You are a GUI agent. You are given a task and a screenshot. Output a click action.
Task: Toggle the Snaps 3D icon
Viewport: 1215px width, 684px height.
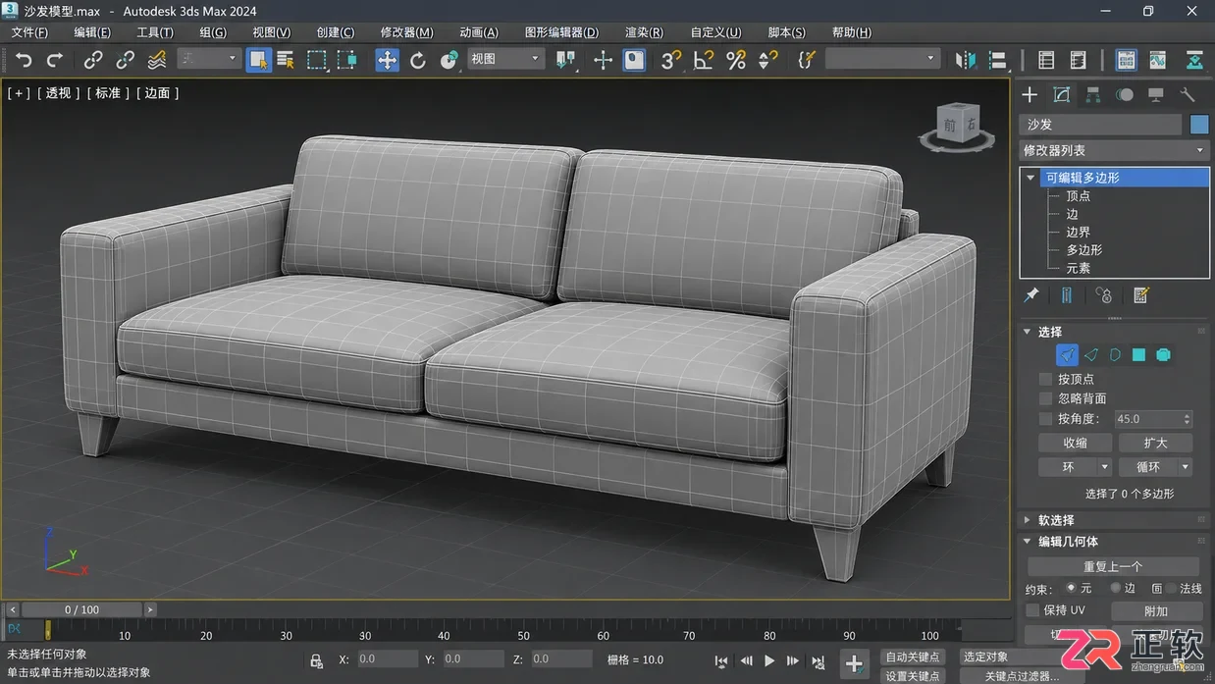(671, 60)
